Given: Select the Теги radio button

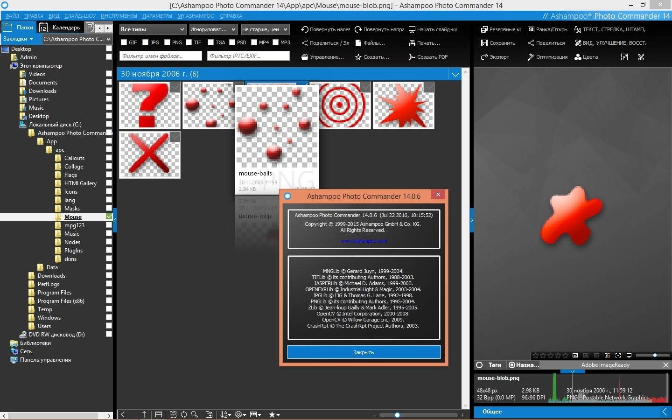Looking at the screenshot, I should [479, 365].
